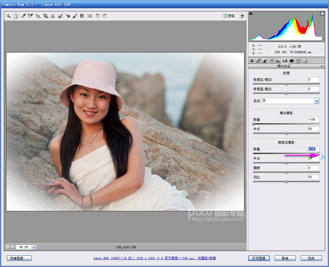329x267 pixels.
Task: Select the Straighten tool
Action: 53,16
